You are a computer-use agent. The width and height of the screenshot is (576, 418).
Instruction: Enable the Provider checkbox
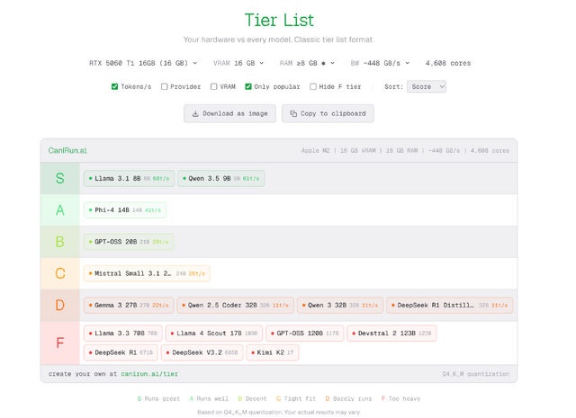click(x=165, y=87)
